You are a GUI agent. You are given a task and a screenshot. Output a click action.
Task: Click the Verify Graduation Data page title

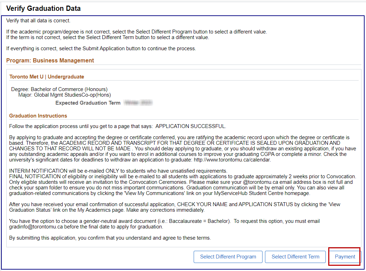[43, 8]
